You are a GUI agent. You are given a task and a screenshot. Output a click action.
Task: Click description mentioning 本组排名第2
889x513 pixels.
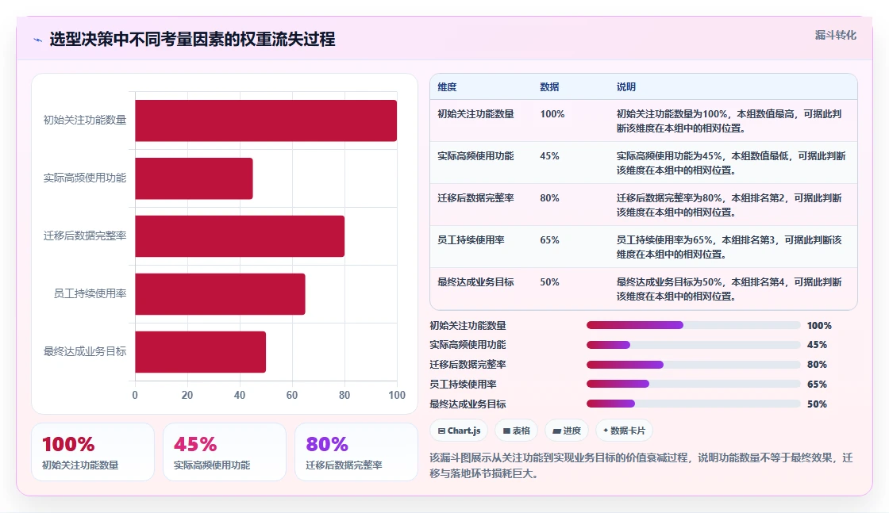[729, 205]
